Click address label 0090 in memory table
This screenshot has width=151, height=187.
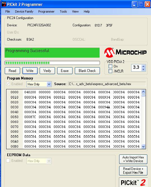(x=15, y=137)
